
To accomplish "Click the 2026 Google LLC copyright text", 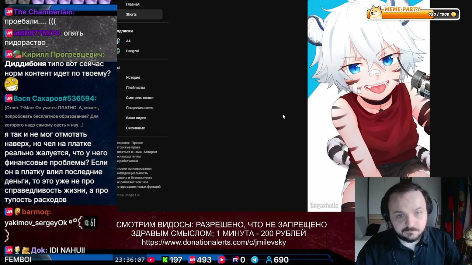I will [129, 195].
